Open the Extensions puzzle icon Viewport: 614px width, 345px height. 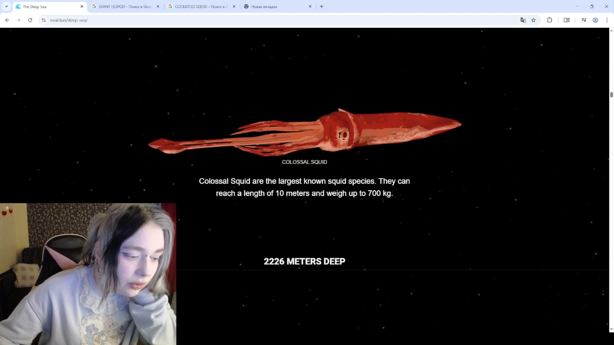[549, 20]
